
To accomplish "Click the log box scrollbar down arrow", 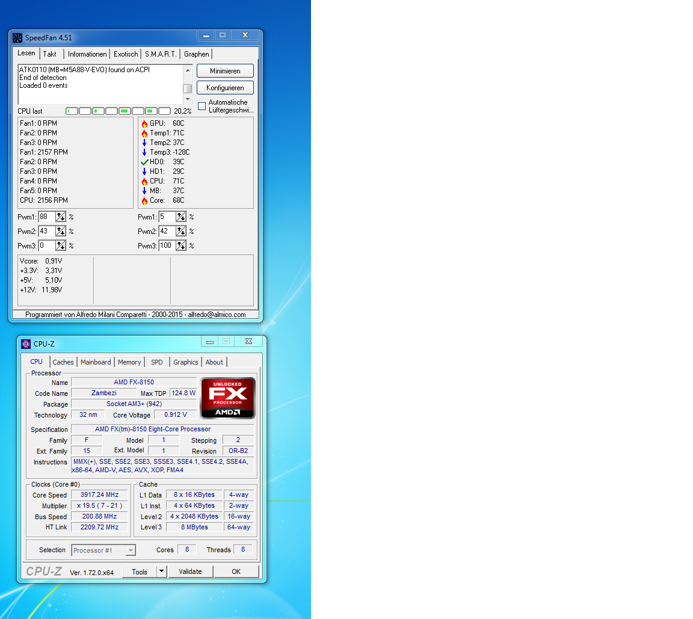I will (188, 99).
